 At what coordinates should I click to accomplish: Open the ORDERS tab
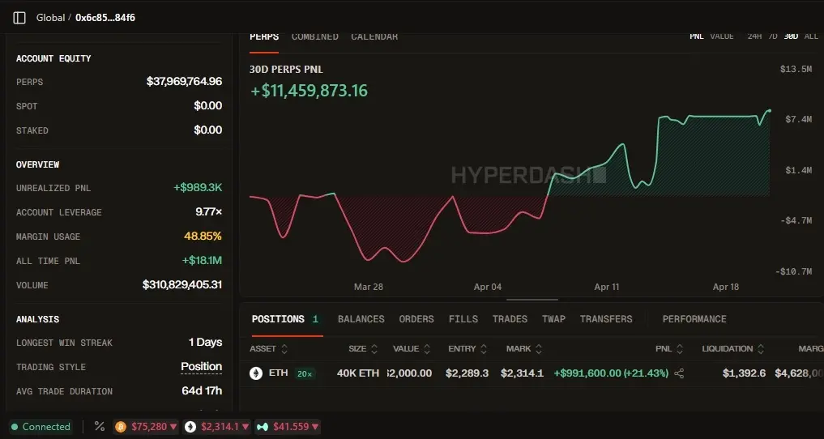point(416,319)
